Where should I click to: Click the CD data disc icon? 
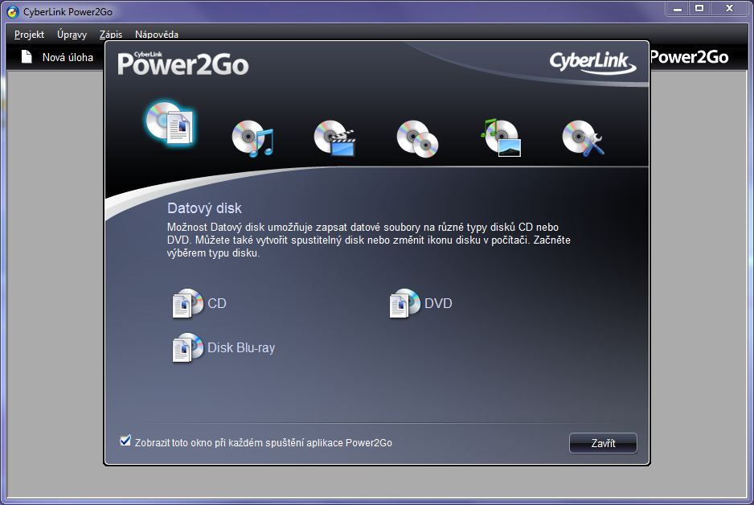click(188, 304)
